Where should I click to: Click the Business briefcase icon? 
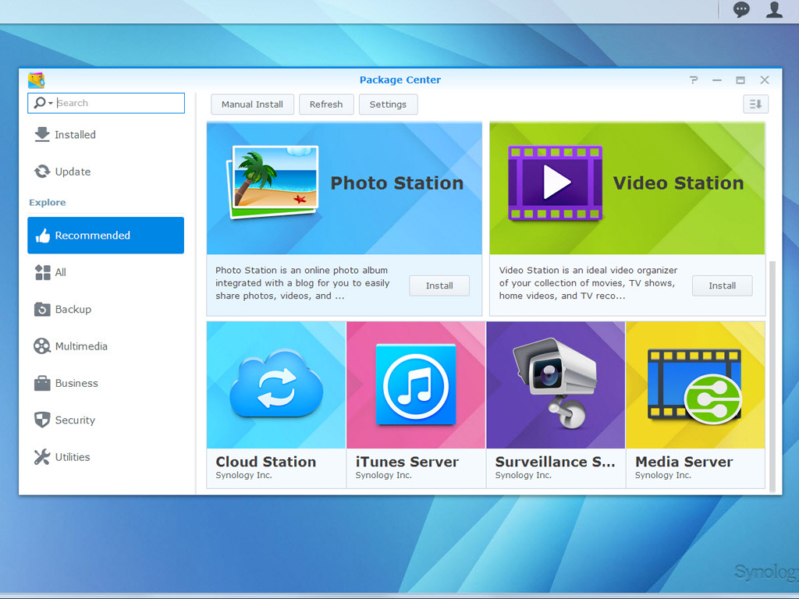click(x=42, y=383)
